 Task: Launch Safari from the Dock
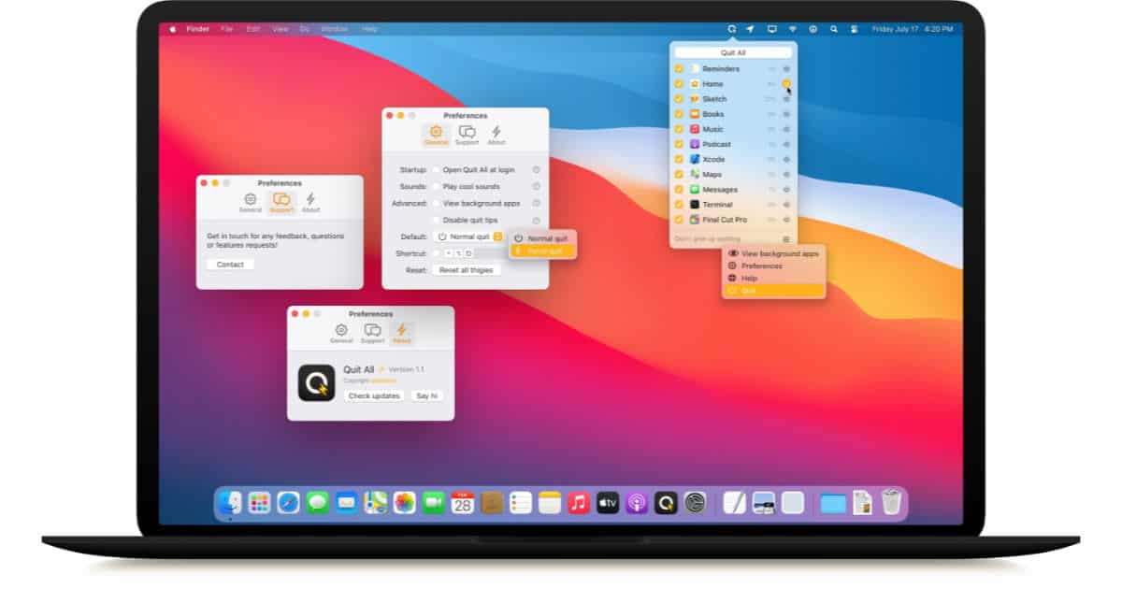point(288,503)
